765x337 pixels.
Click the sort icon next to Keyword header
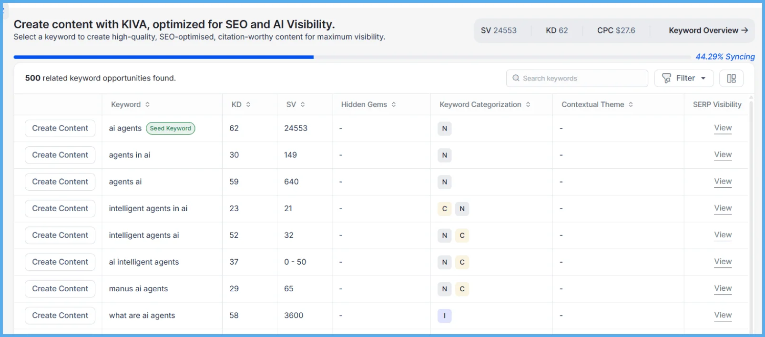[147, 104]
